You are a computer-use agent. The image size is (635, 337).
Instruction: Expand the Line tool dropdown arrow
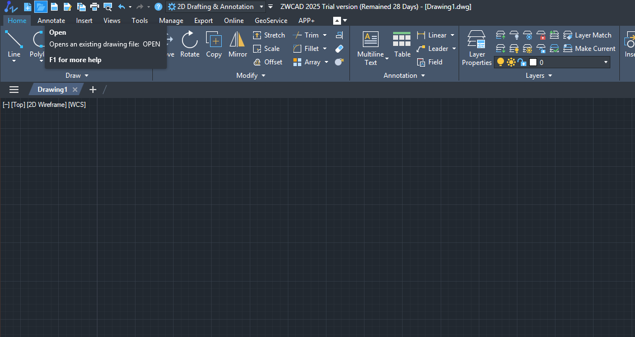(14, 61)
